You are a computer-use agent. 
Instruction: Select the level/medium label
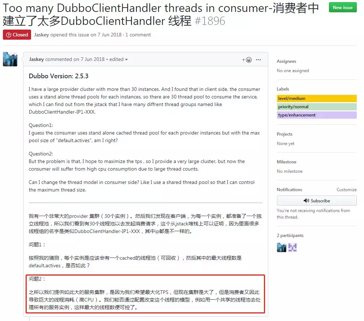pos(317,98)
